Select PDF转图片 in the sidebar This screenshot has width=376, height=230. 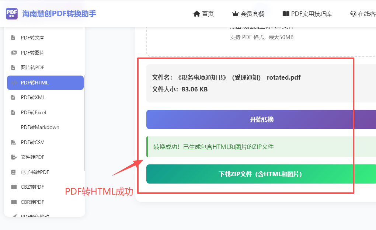[x=45, y=52]
